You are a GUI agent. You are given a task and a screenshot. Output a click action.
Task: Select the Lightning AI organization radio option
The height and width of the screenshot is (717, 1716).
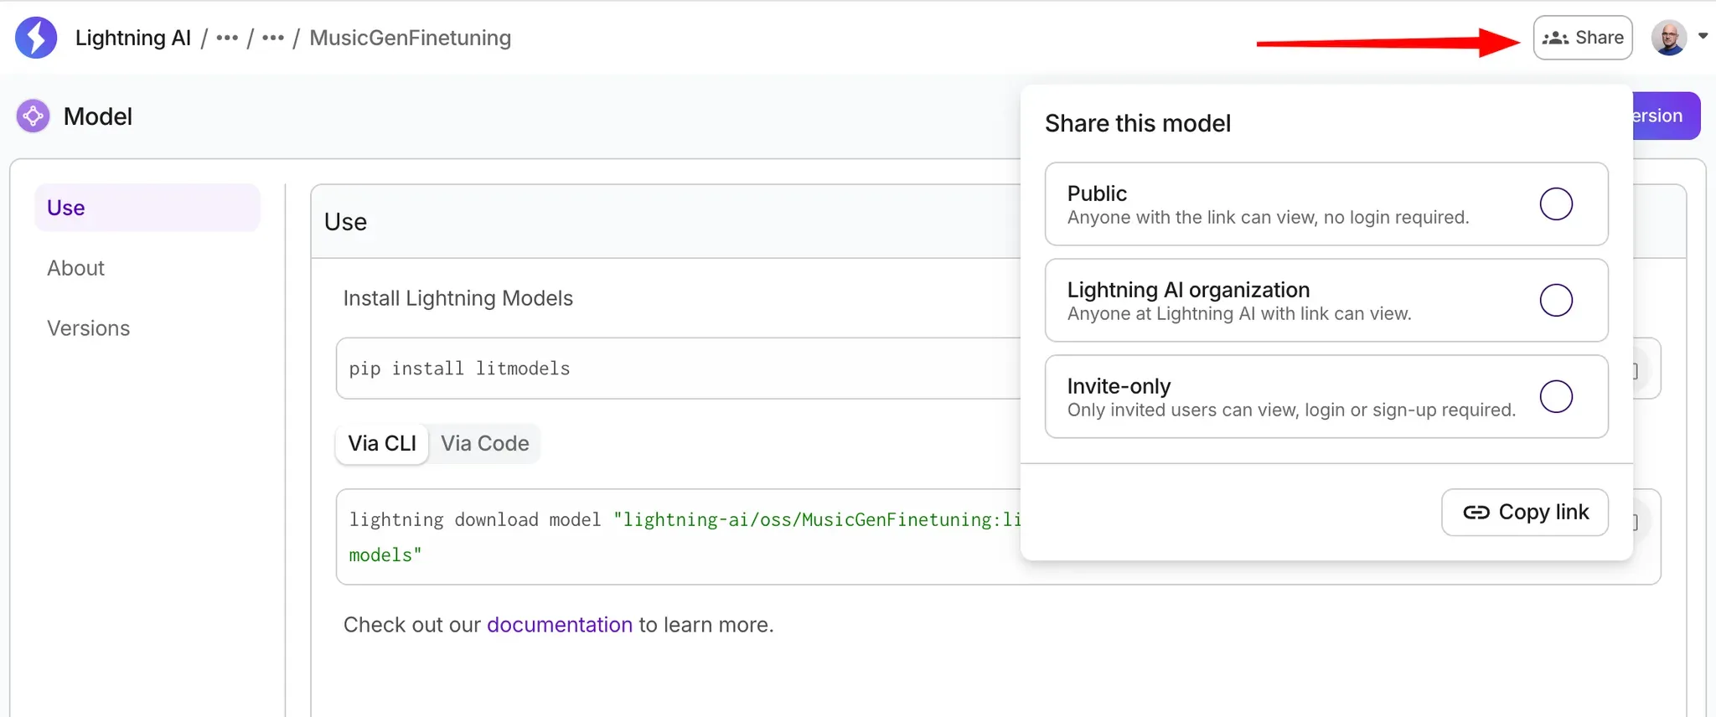pos(1556,300)
